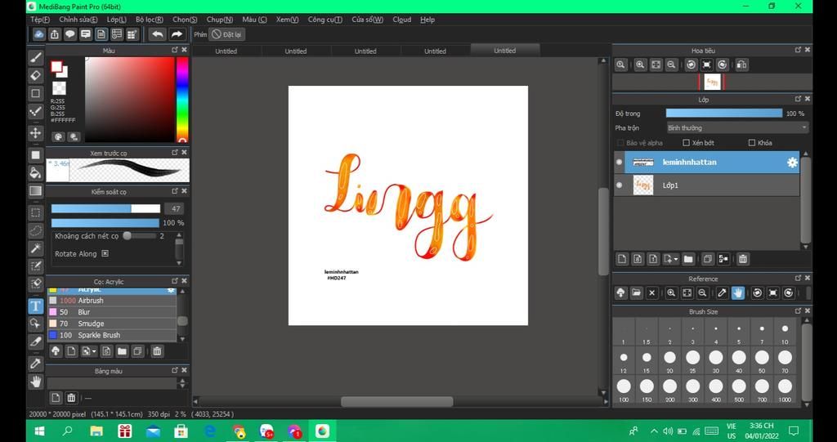Click the speech bubble icon in top toolbar
Viewport: 837px width, 442px height.
70,34
